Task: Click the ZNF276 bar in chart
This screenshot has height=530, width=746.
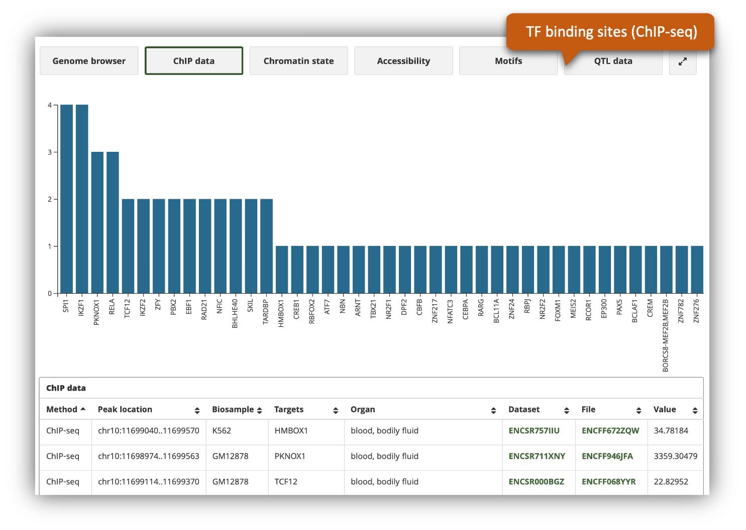Action: (x=697, y=270)
